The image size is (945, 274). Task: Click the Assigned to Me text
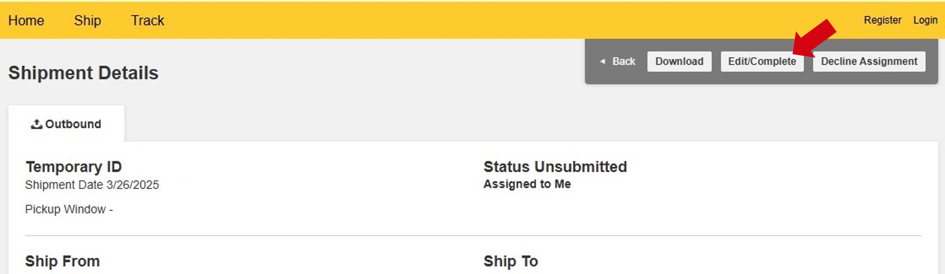point(527,184)
